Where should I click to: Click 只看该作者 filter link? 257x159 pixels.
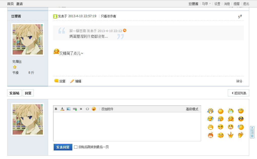pyautogui.click(x=108, y=16)
